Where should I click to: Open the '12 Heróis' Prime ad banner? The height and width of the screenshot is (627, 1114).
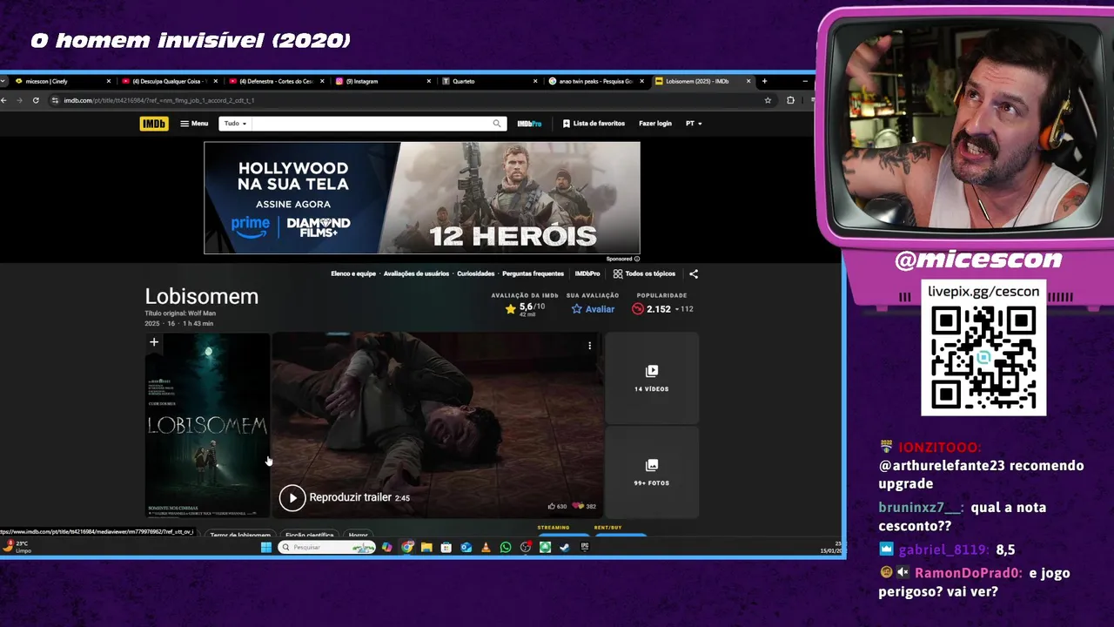(x=422, y=198)
